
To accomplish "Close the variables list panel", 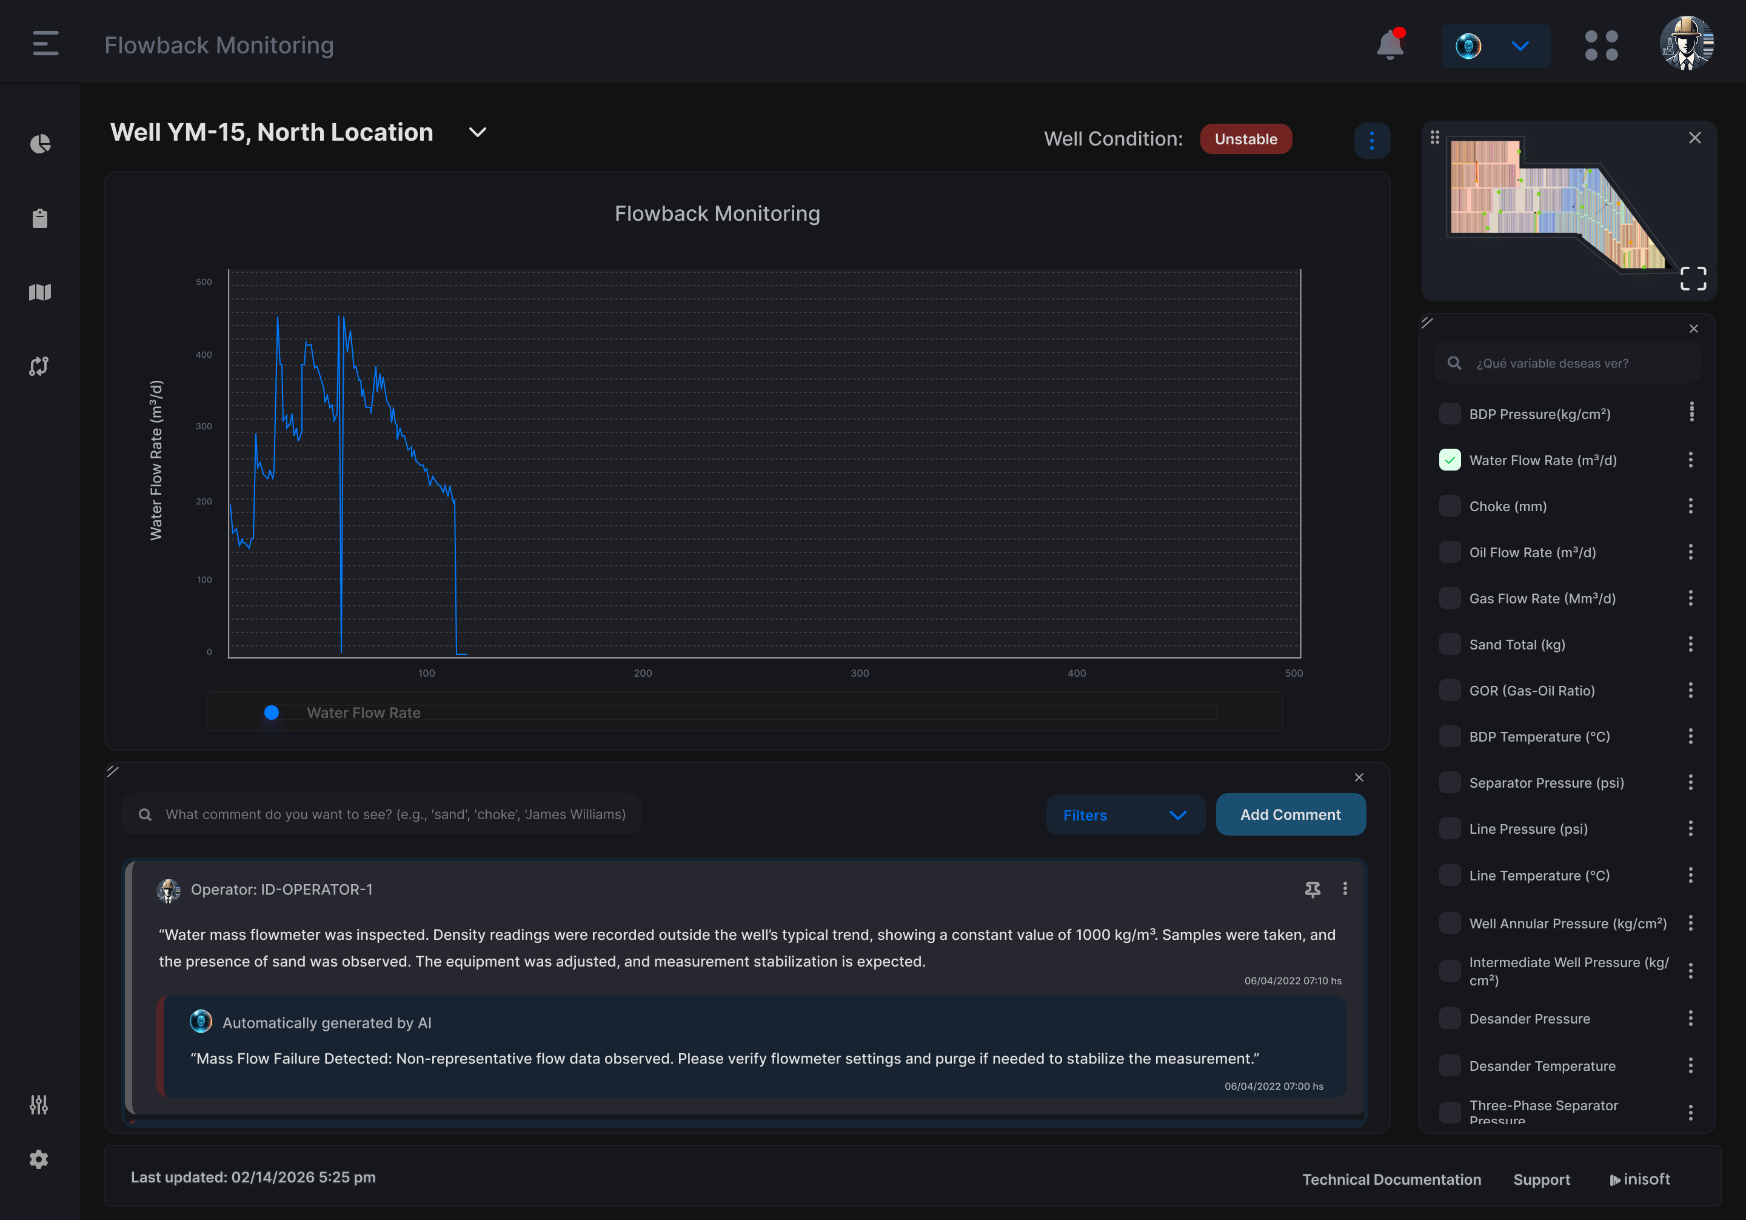I will [1693, 329].
